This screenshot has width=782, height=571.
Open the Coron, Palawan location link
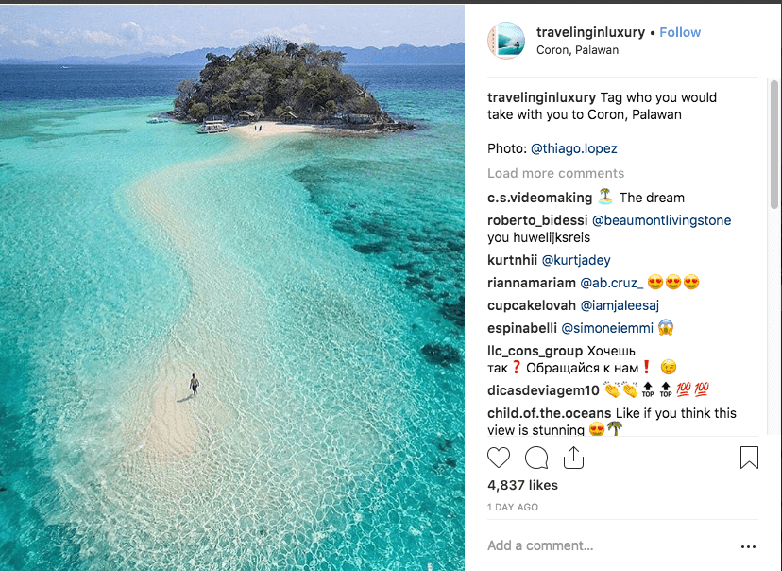[x=577, y=50]
